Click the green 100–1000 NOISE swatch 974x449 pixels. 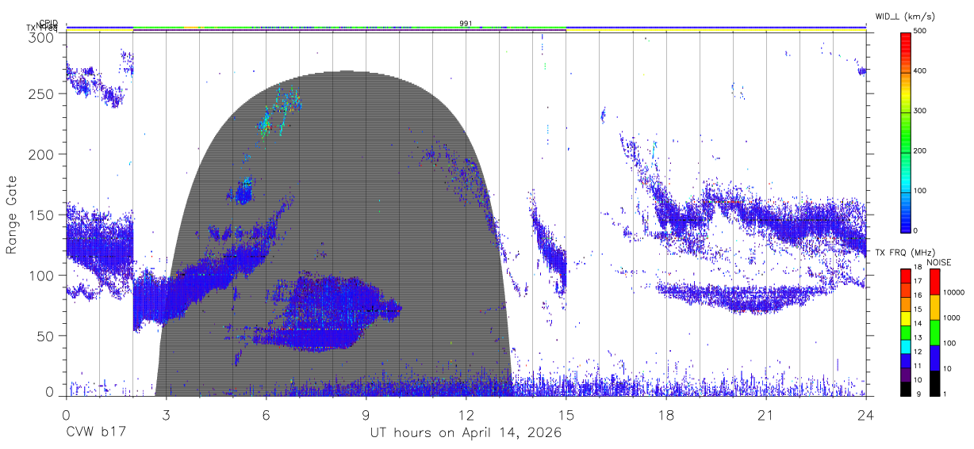934,332
